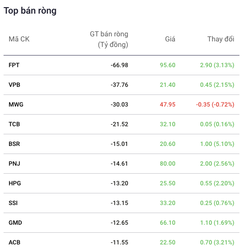Open the FPT stock ticker
Image resolution: width=243 pixels, height=252 pixels.
(x=14, y=65)
